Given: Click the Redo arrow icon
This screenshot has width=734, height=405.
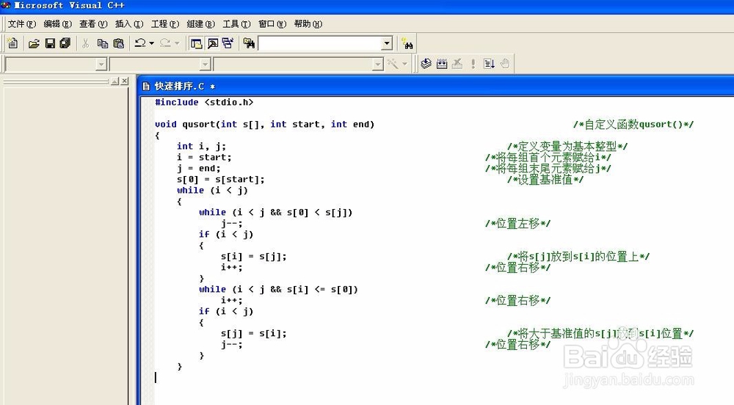Looking at the screenshot, I should click(x=164, y=43).
